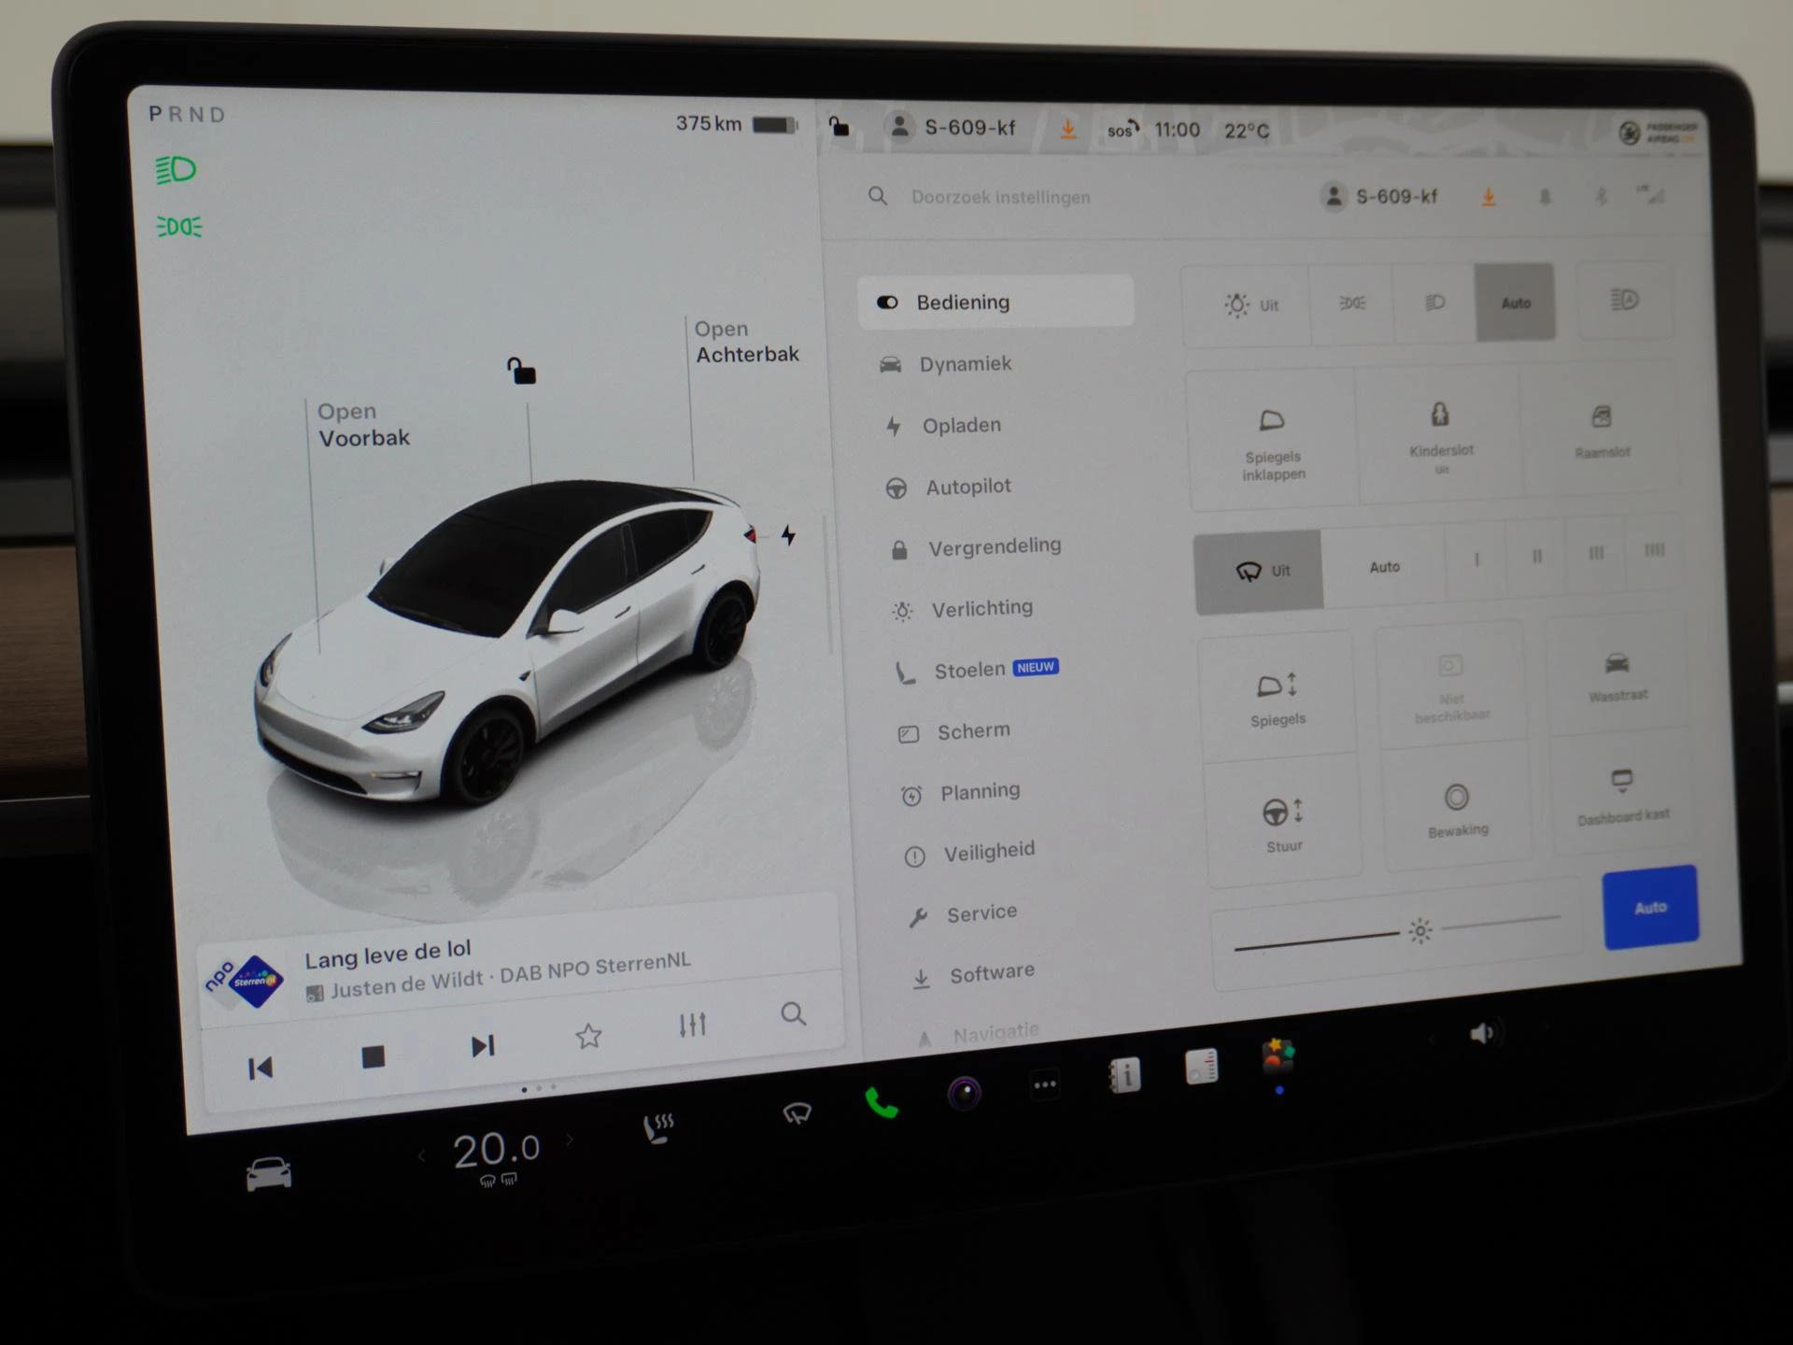The width and height of the screenshot is (1793, 1345).
Task: Tap Spiegels inklappen to fold mirrors
Action: (x=1273, y=442)
